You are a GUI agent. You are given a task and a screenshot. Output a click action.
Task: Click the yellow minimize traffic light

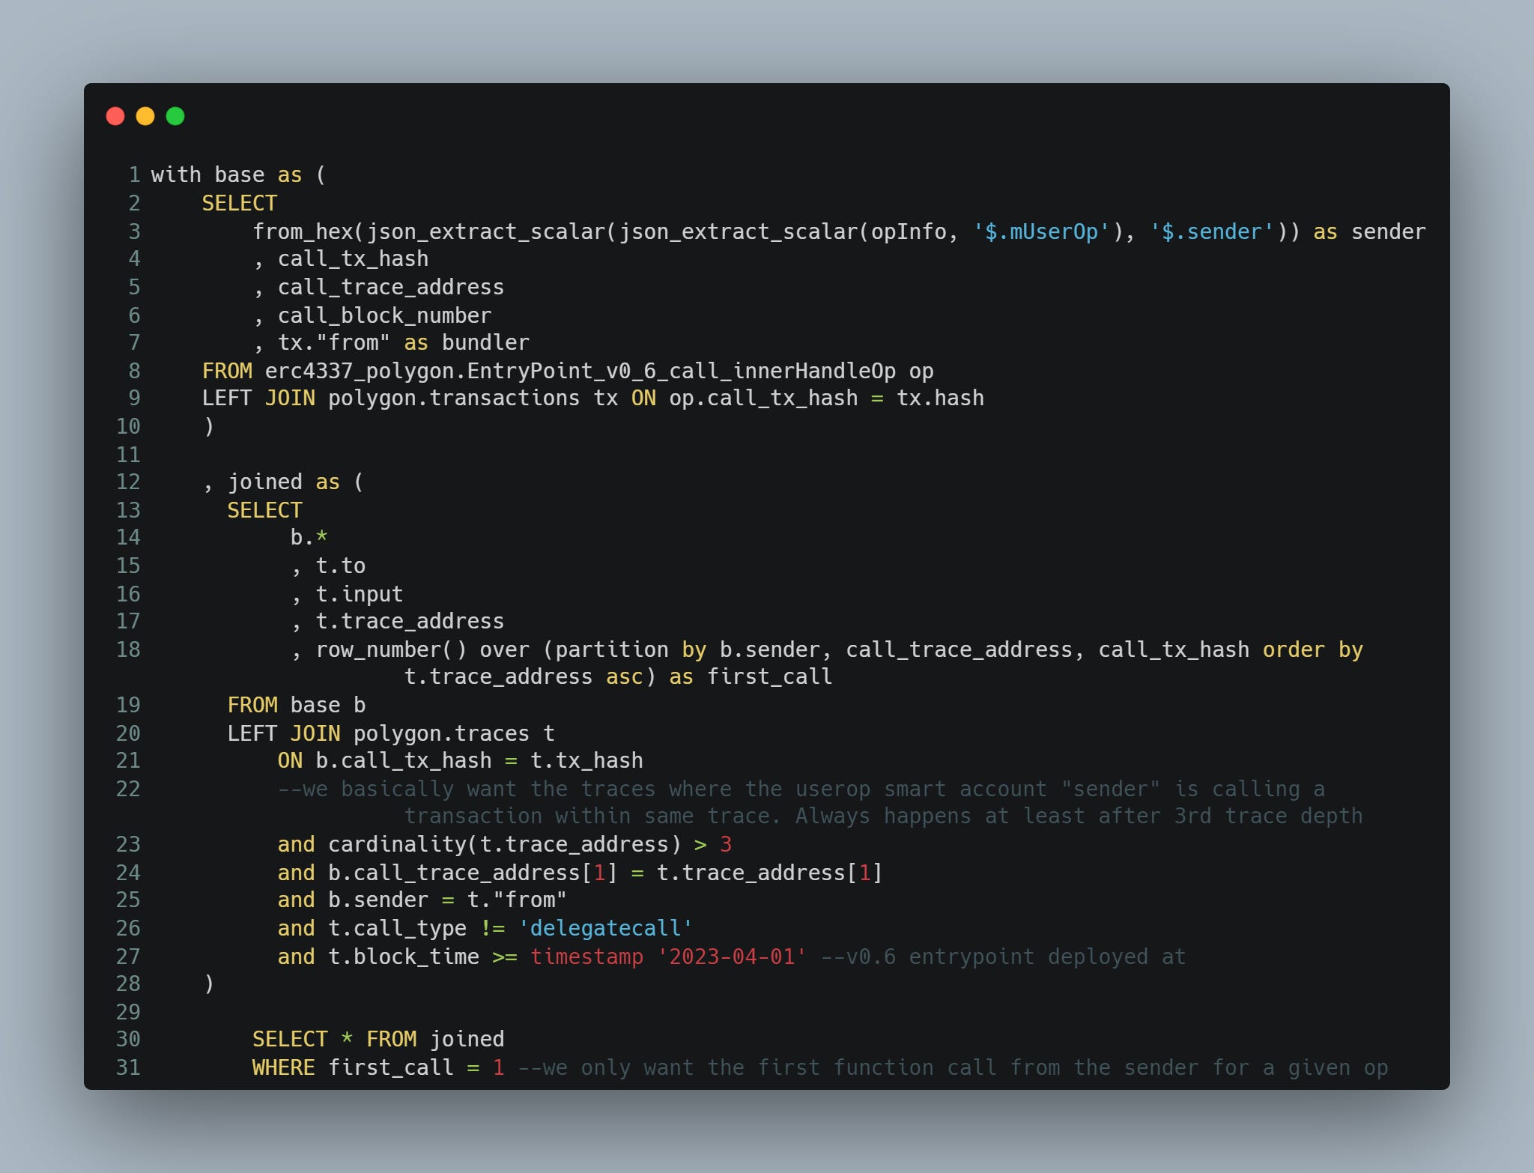click(145, 115)
